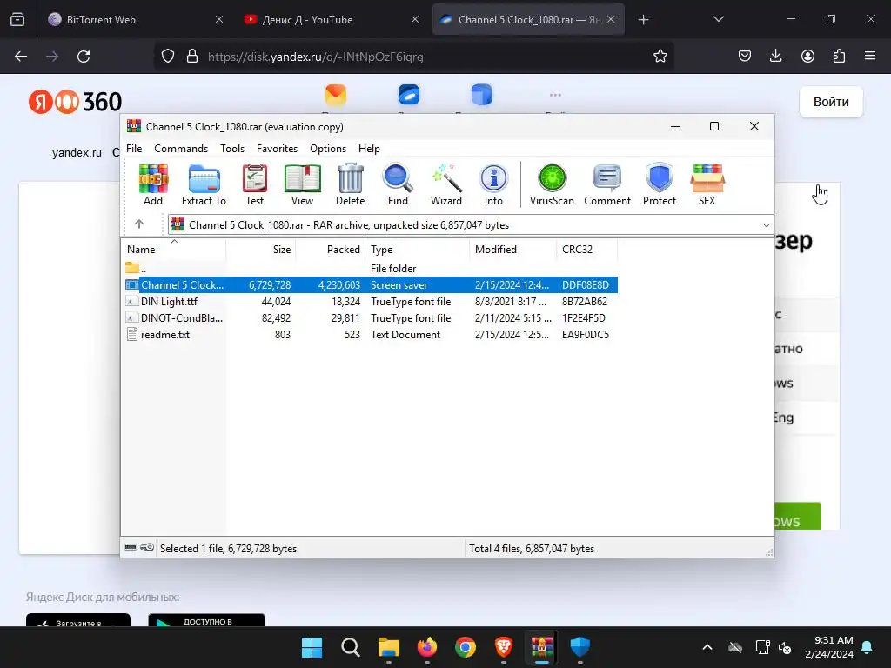Open the Tools menu
The image size is (891, 668).
pos(232,148)
